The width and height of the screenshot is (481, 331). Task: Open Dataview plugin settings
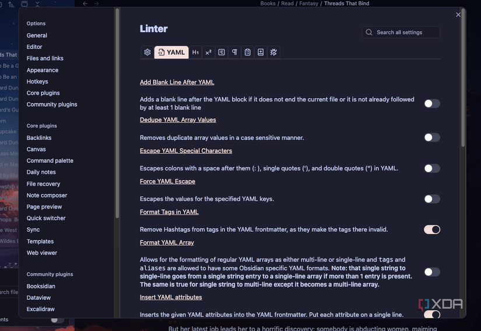point(38,298)
